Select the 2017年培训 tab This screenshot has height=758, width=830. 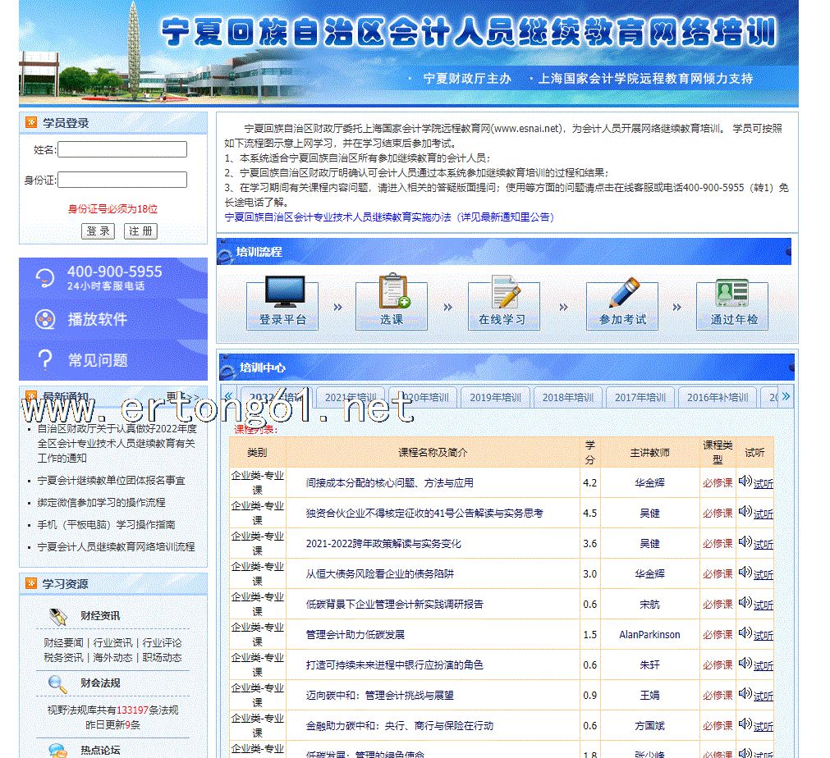[x=640, y=398]
